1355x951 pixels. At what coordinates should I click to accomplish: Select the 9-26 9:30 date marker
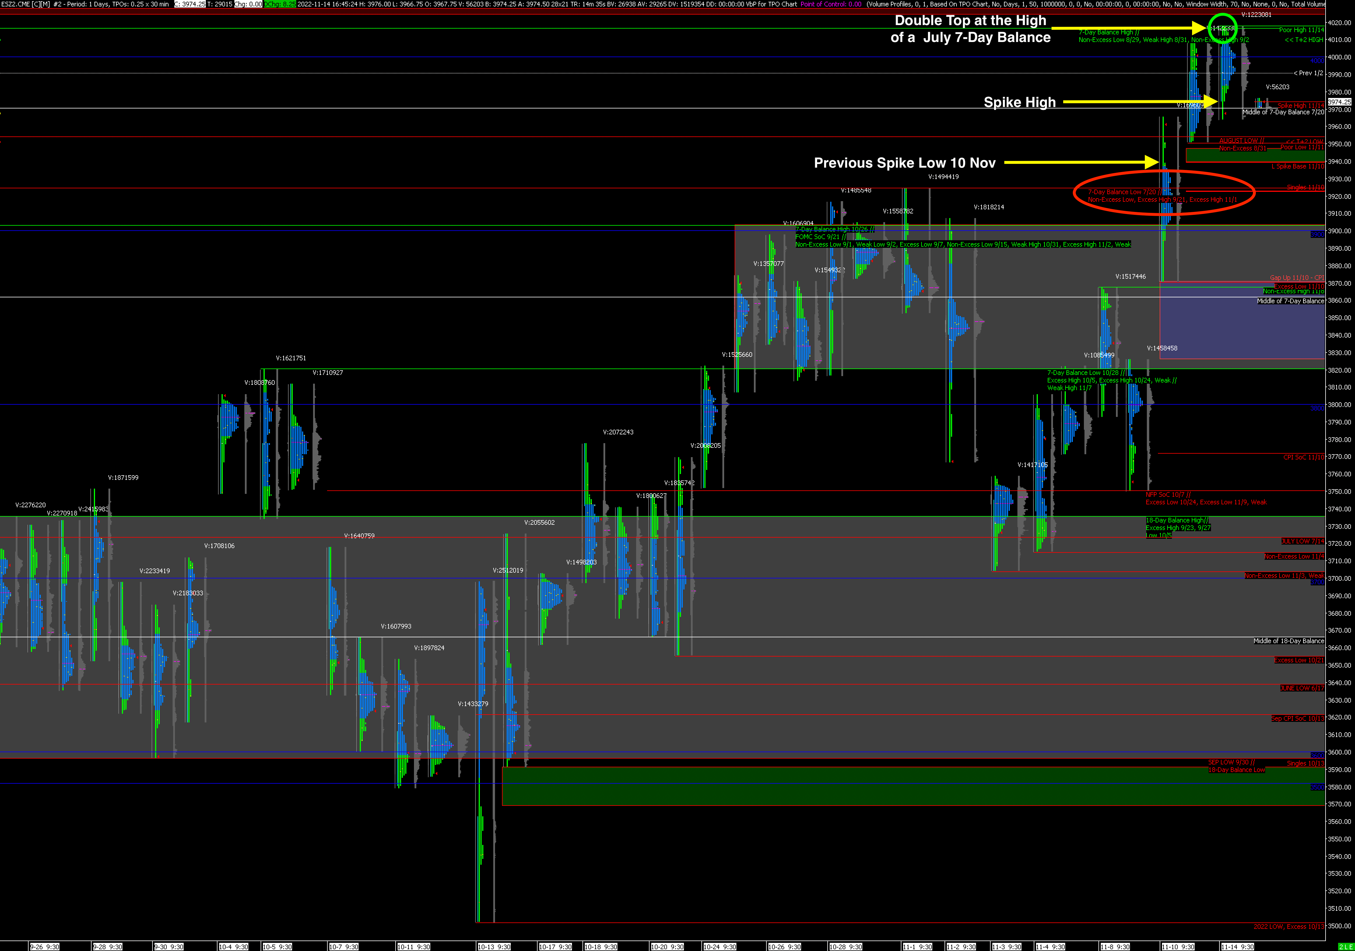tap(44, 947)
